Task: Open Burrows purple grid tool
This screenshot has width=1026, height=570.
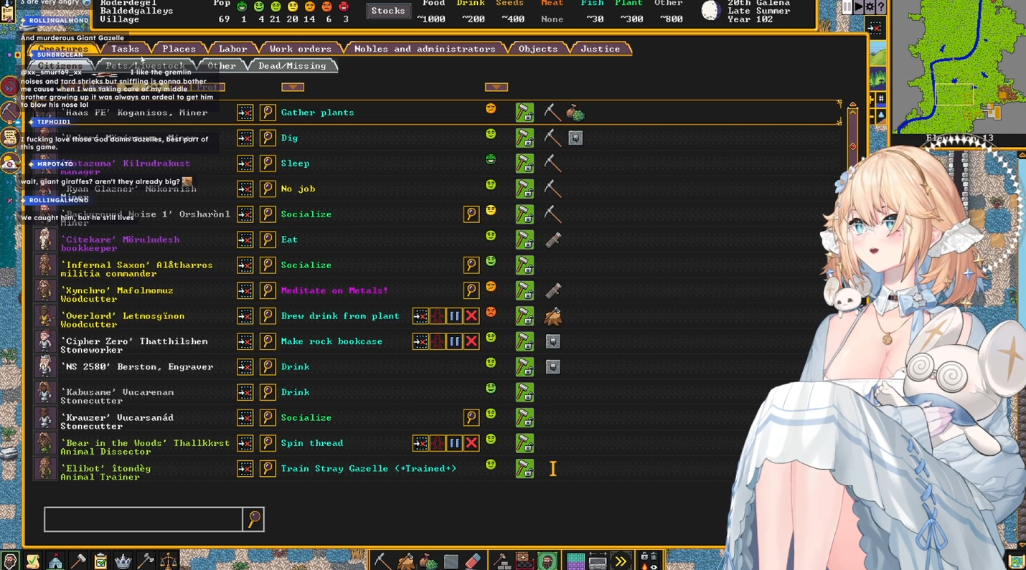Action: (575, 561)
